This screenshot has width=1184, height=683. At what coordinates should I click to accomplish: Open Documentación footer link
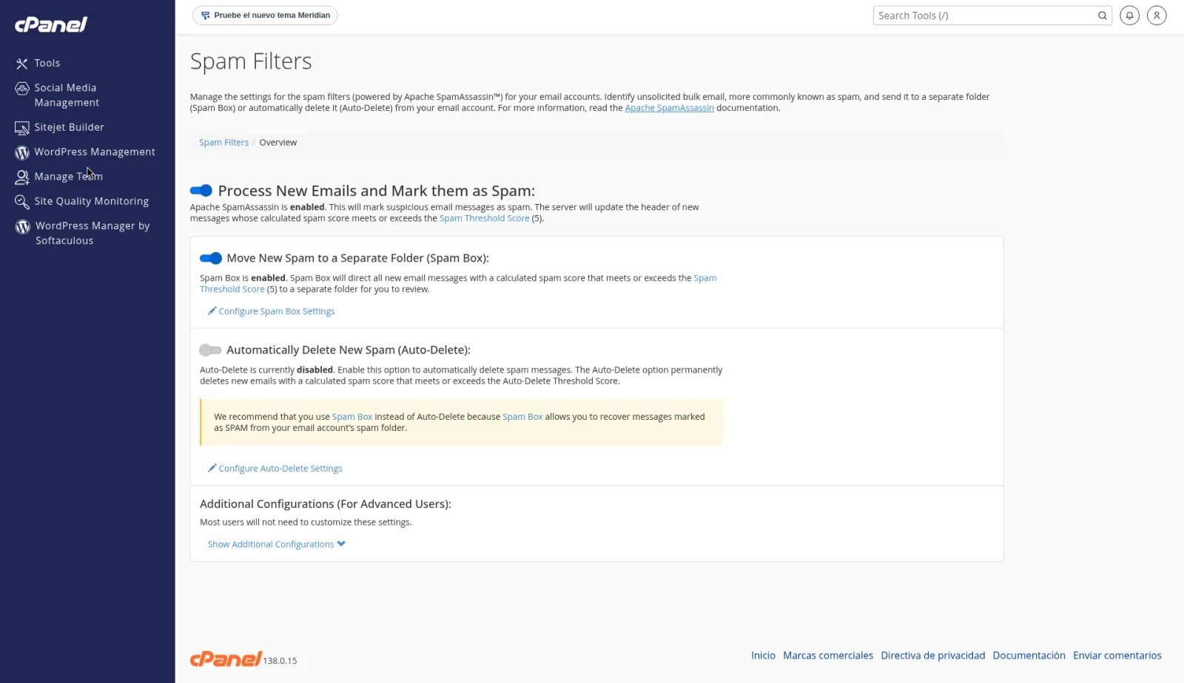1029,656
